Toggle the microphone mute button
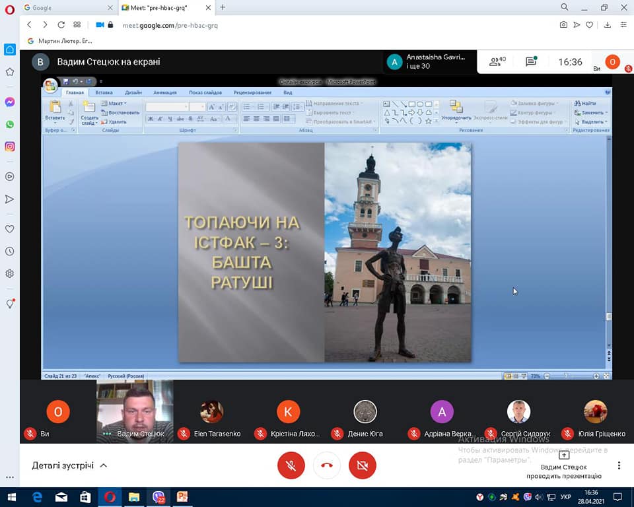Screen dimensions: 634x507 pyautogui.click(x=291, y=465)
